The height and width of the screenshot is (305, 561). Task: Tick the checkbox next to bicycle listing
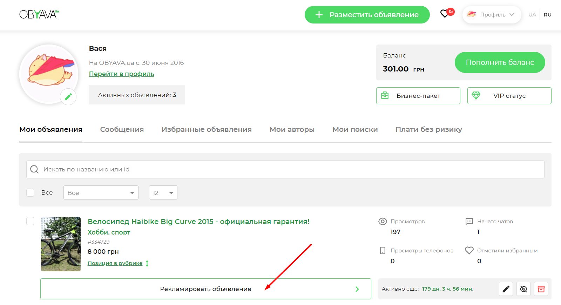point(31,221)
